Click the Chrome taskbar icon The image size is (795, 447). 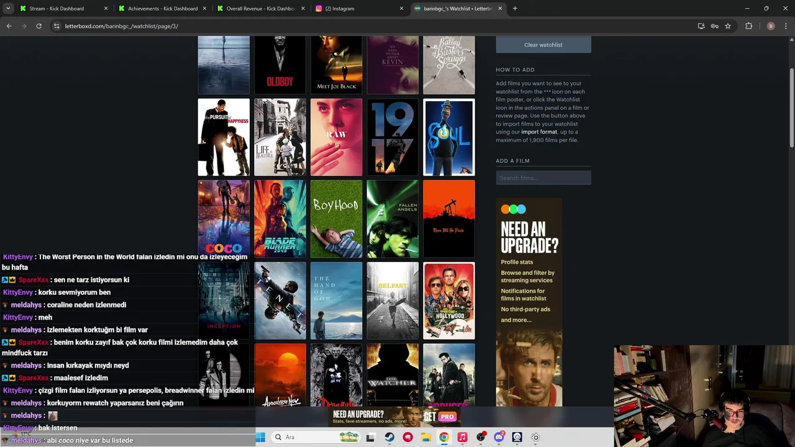[x=444, y=437]
